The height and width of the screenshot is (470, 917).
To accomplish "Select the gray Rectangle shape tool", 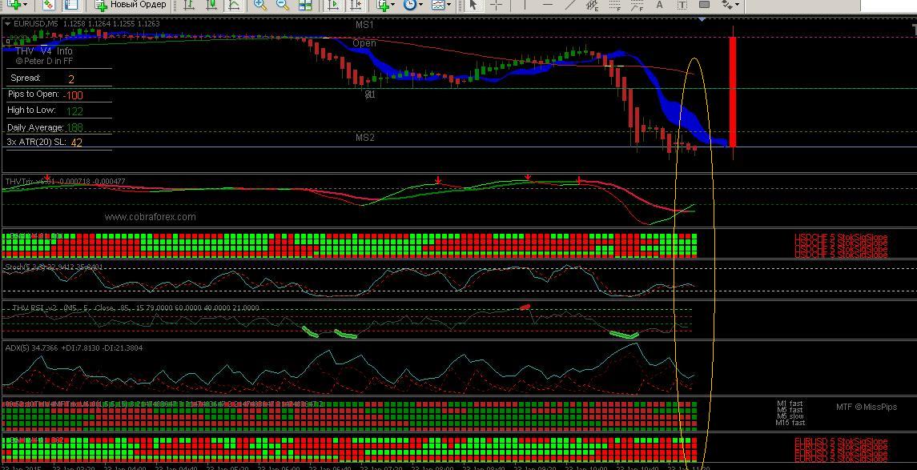I will click(x=705, y=4).
